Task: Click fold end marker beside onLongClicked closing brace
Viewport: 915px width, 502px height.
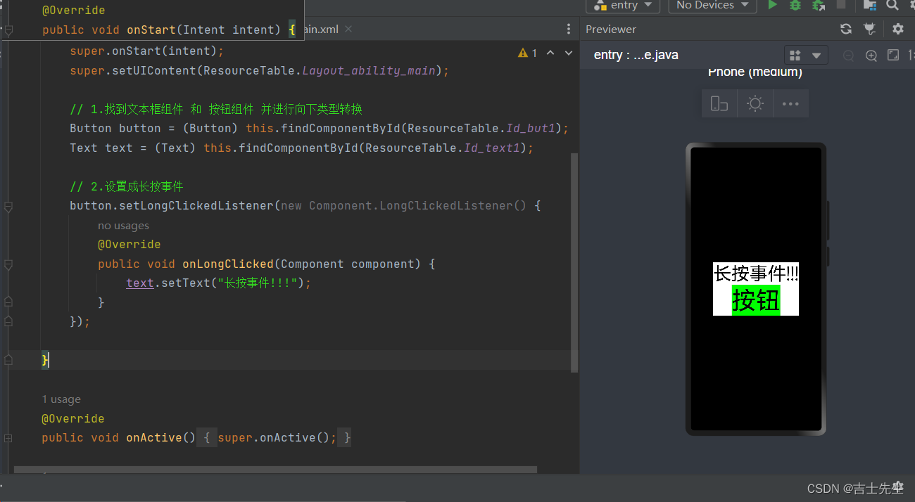Action: [x=8, y=302]
